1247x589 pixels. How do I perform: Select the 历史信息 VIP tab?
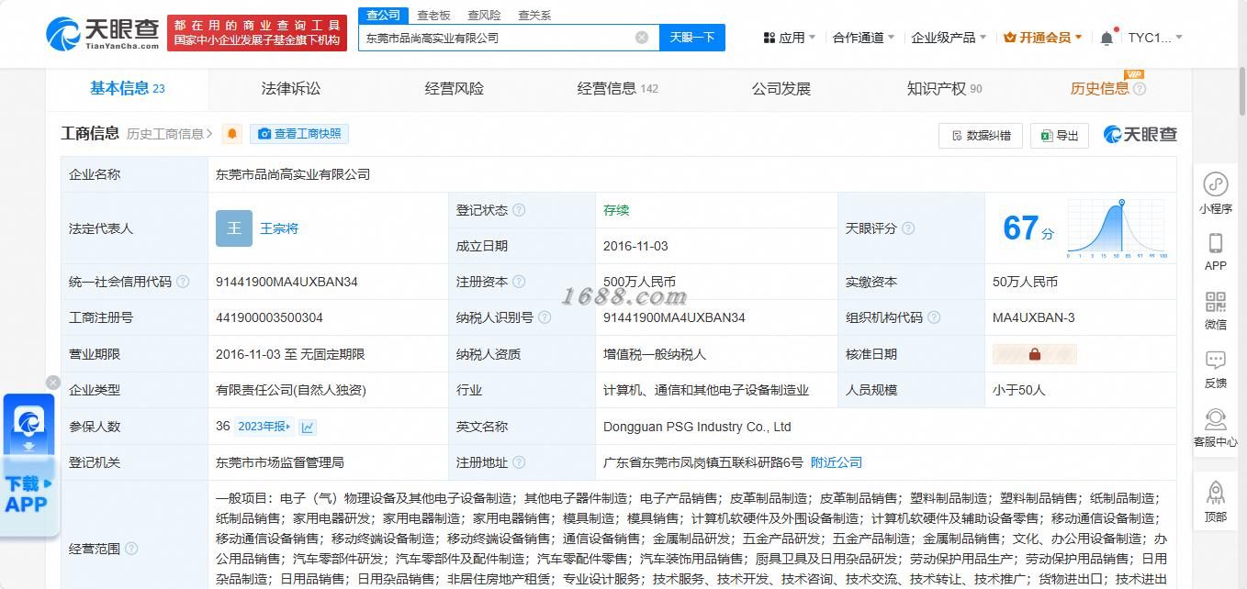coord(1100,89)
